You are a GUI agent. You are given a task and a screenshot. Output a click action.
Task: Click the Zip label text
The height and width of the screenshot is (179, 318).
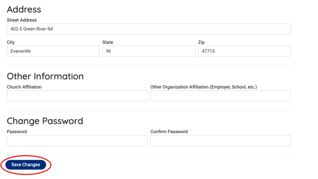click(201, 42)
